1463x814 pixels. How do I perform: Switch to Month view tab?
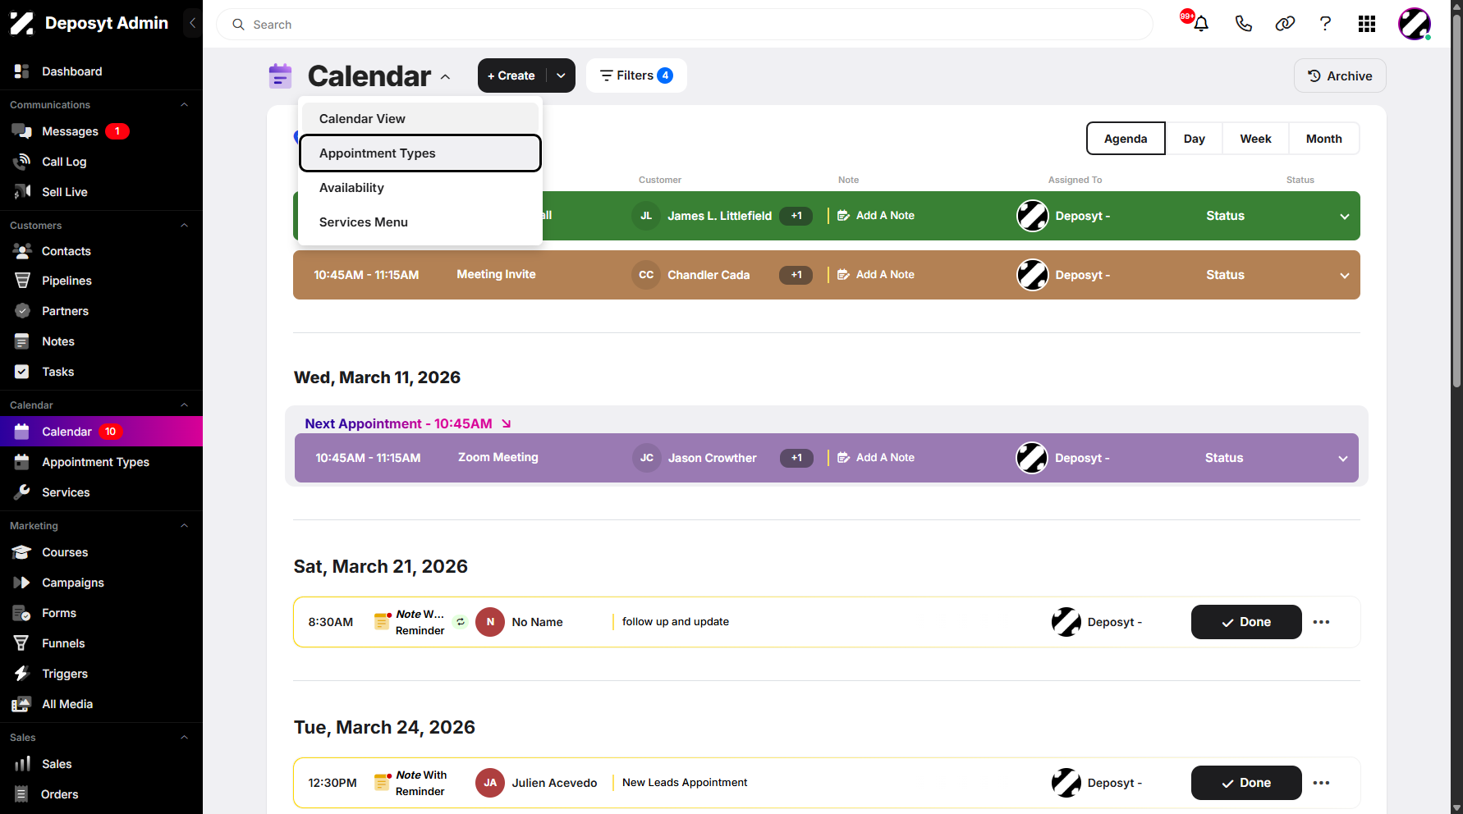pyautogui.click(x=1323, y=139)
